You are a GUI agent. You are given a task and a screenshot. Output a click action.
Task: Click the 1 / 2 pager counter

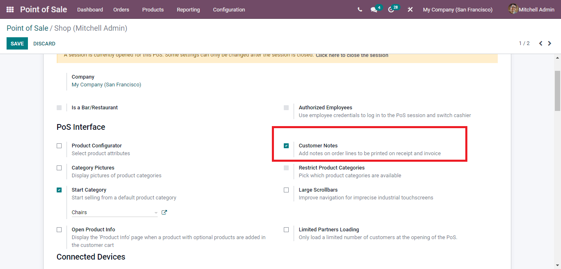[x=524, y=43]
